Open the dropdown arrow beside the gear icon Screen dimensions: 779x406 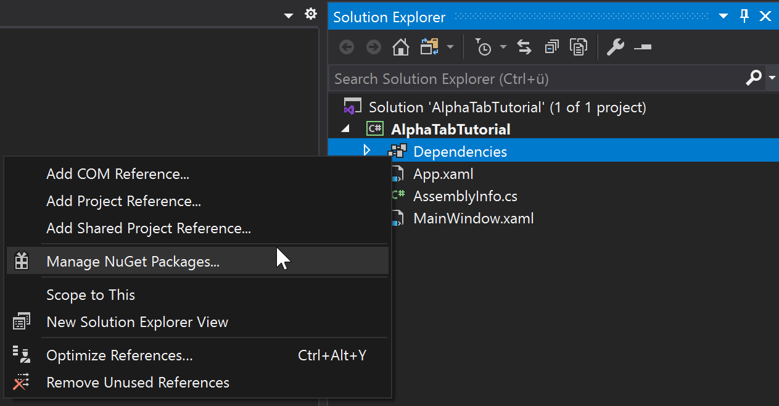289,15
